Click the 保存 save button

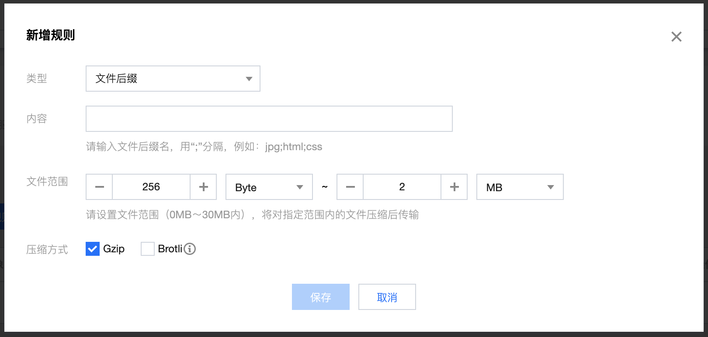(x=321, y=297)
